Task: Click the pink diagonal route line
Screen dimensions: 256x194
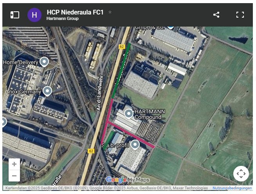Action: coord(131,135)
